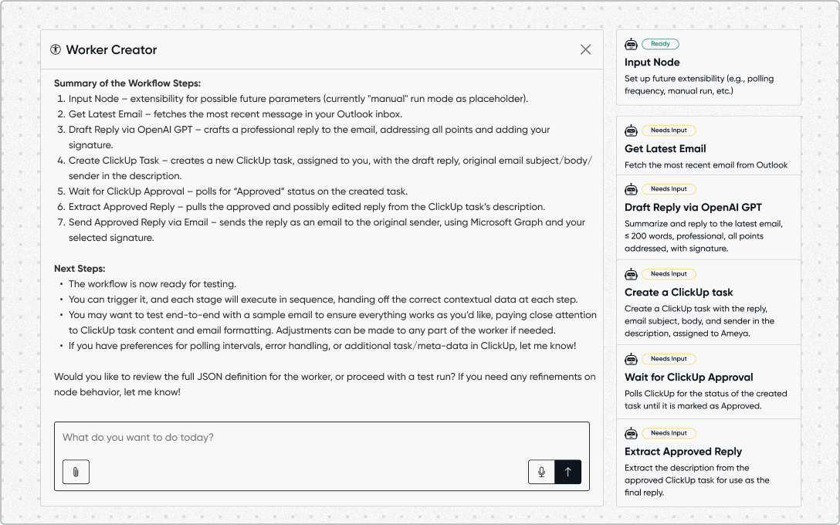Click the robot icon on Create a ClickUp task
Image resolution: width=840 pixels, height=525 pixels.
632,273
